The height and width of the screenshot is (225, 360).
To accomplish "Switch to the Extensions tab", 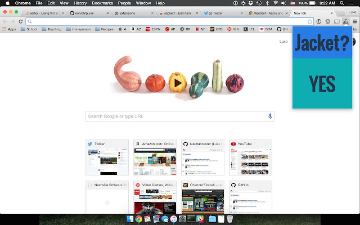I will pyautogui.click(x=133, y=13).
